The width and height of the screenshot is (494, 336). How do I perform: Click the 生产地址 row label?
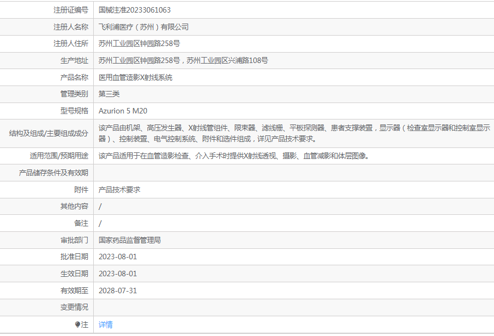click(75, 60)
